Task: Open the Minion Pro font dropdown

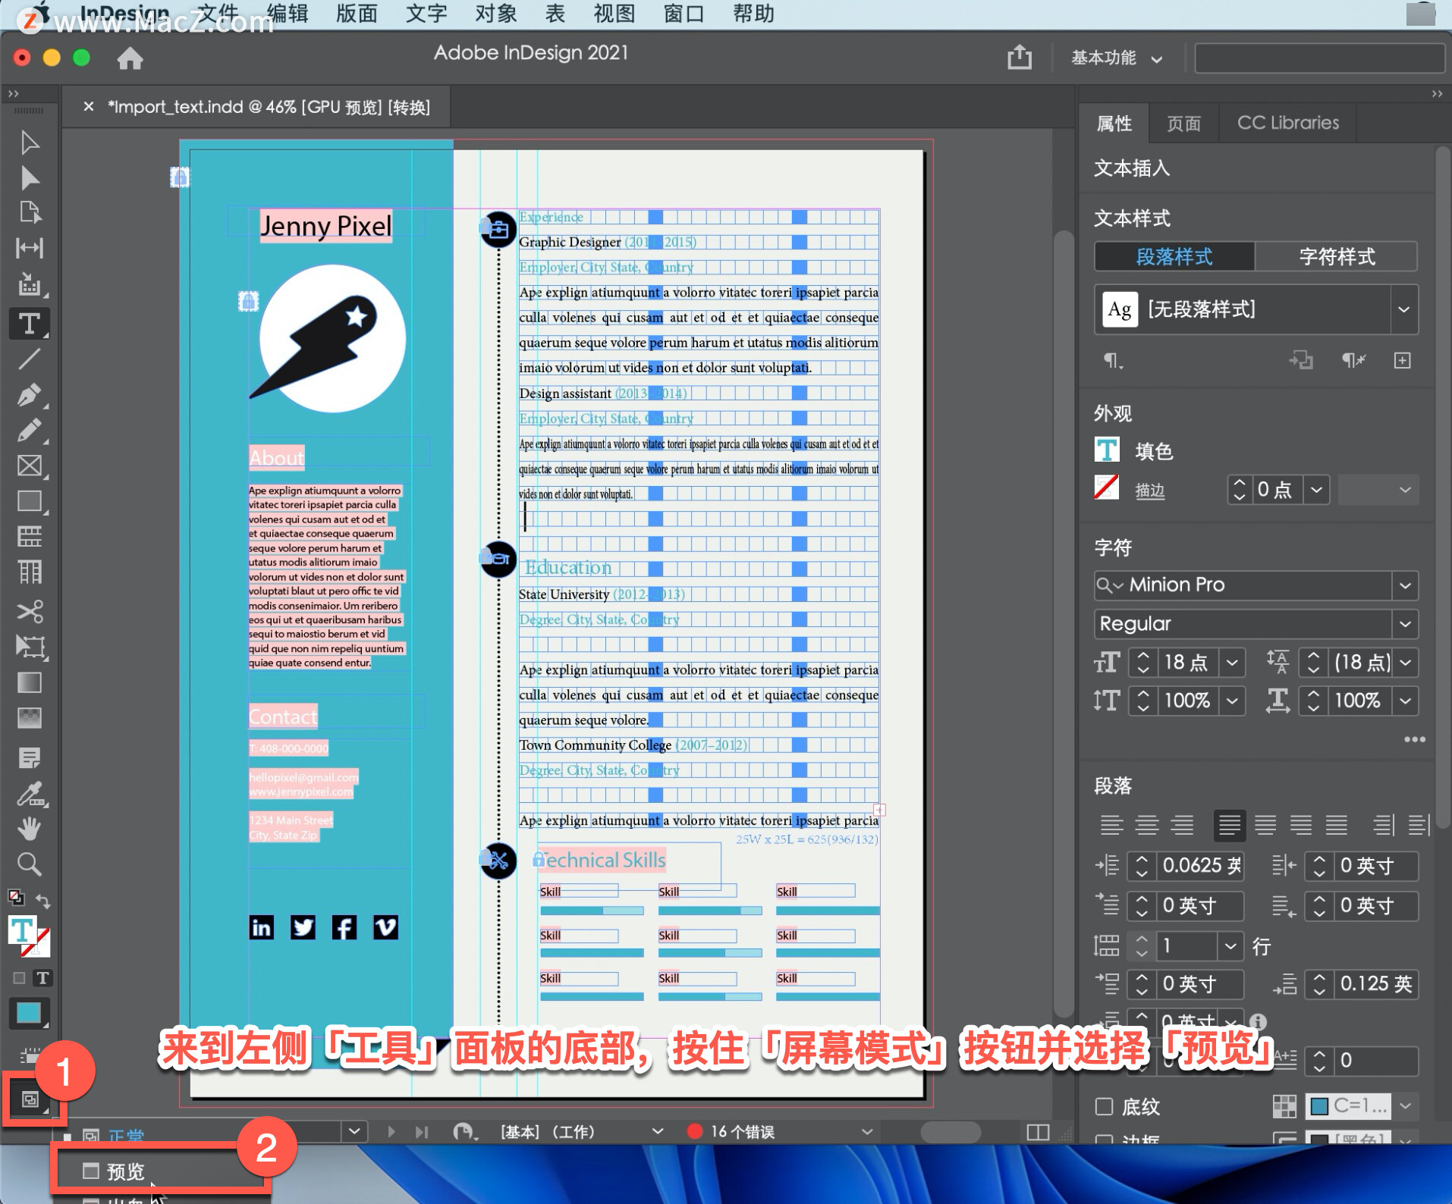Action: click(1405, 585)
